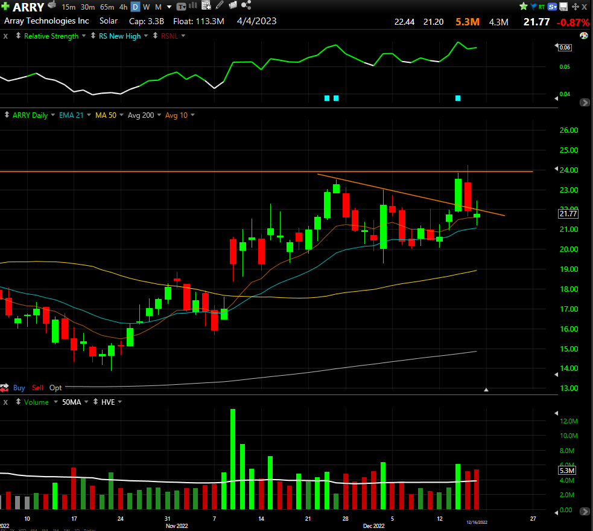Click the reorder arrows beside Volume
Screen dimensions: 593x531
pos(18,402)
